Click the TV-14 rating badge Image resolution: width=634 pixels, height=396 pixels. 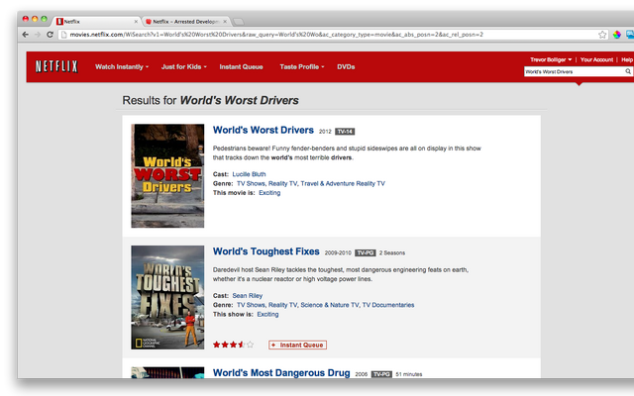pos(345,132)
